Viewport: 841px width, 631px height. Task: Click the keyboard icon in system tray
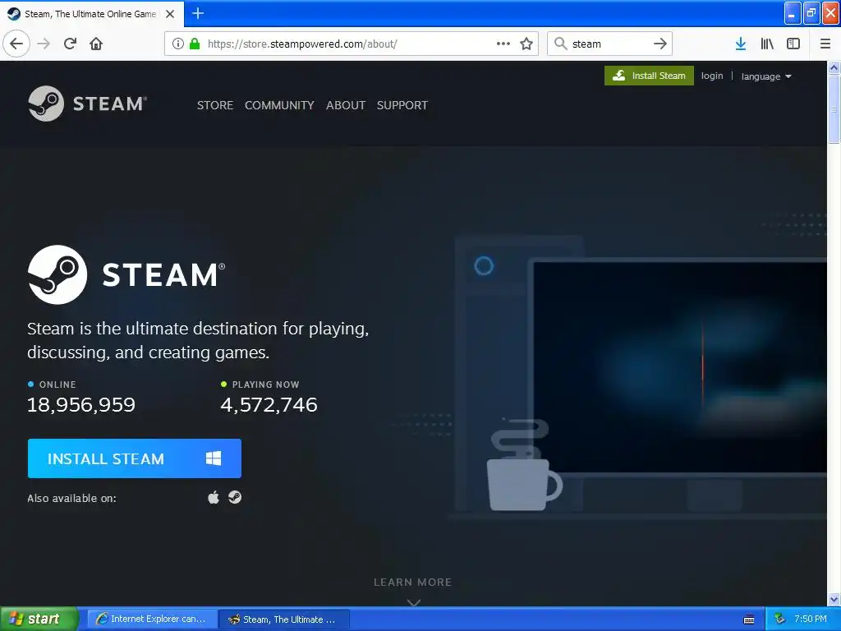coord(749,619)
